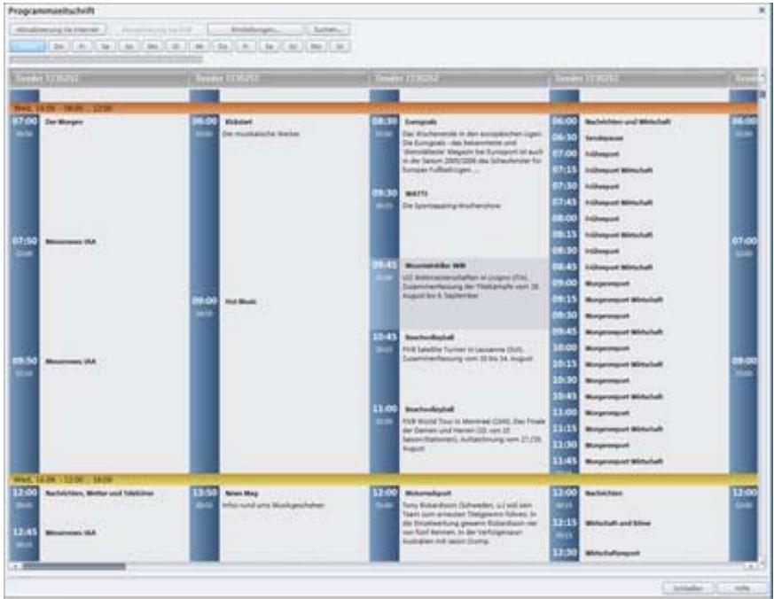Close the Programmzeitschrift window with X
Screen dimensions: 774x599
coord(762,9)
